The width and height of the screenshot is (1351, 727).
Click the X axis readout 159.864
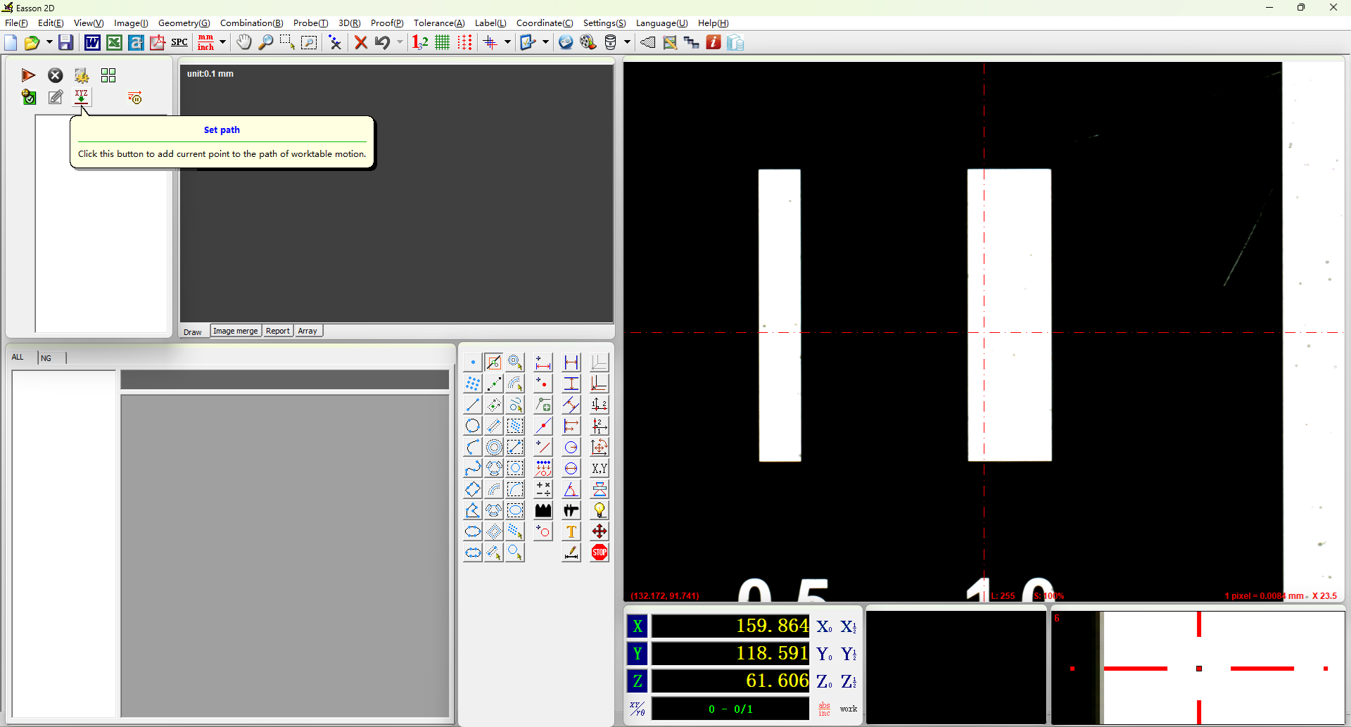tap(730, 626)
